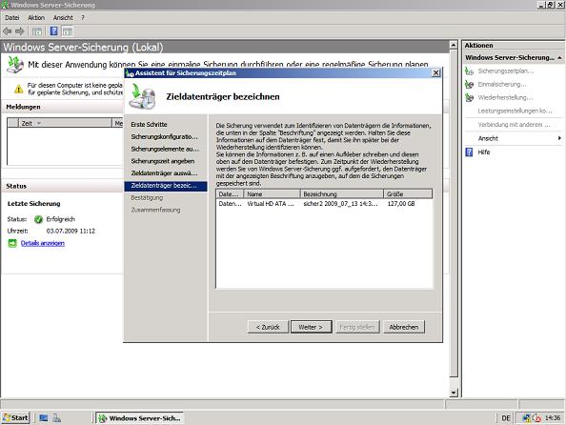Click Leistungseinstellungen action entry
This screenshot has height=425, width=566.
pos(515,111)
